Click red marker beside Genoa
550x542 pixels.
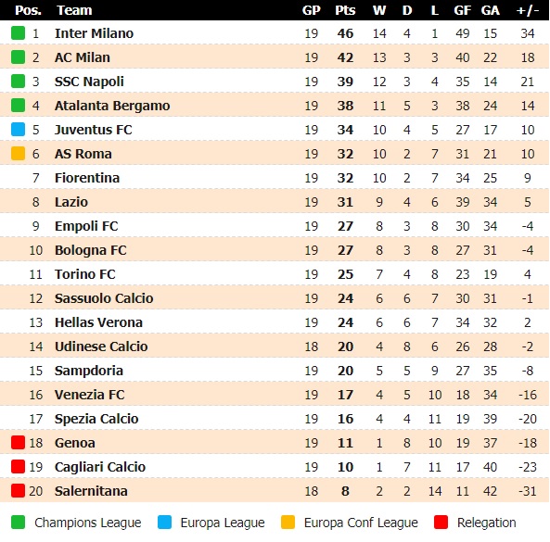pos(18,443)
